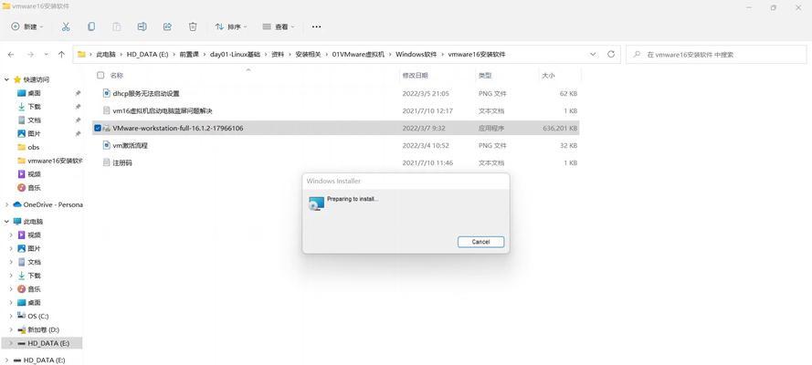Collapse the 快速访问 tree section
Image resolution: width=812 pixels, height=365 pixels.
point(6,79)
